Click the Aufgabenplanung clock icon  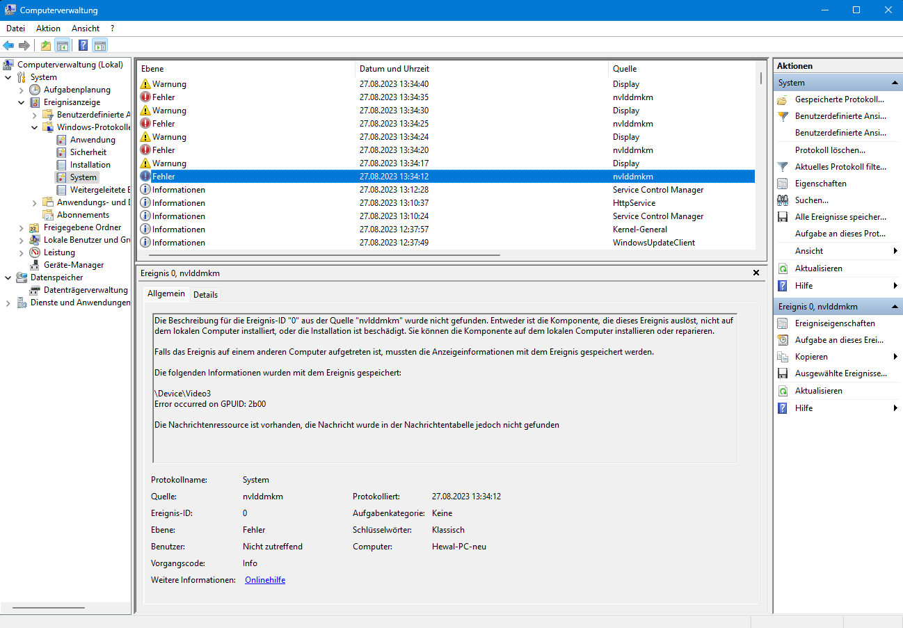[35, 90]
